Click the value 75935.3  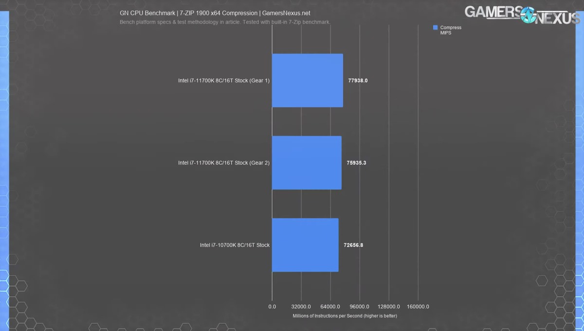(x=357, y=163)
